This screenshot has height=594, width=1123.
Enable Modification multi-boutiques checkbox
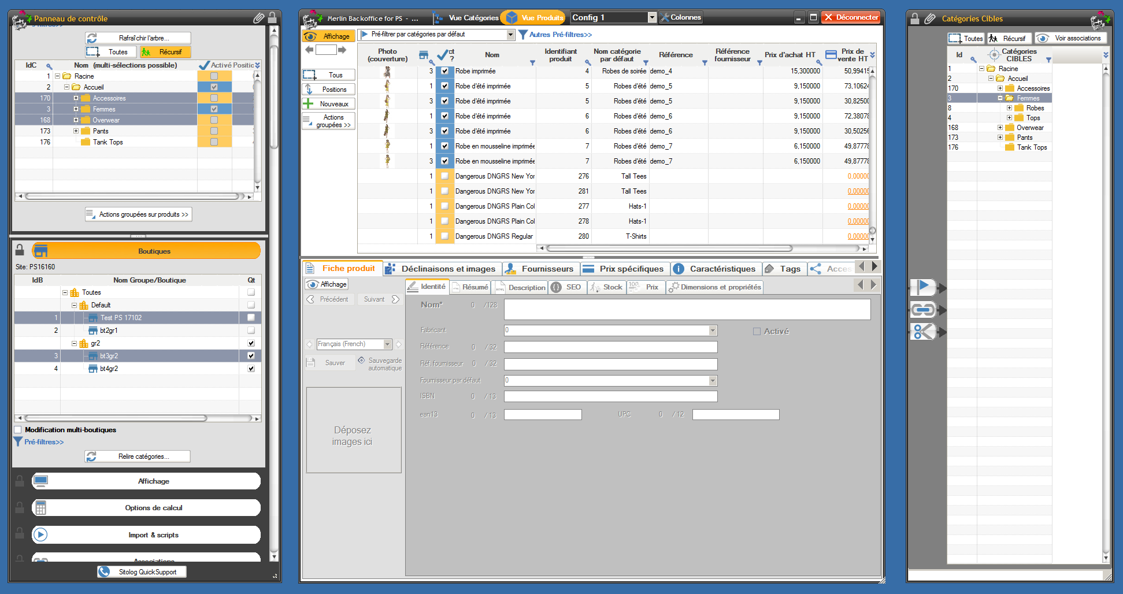[18, 429]
